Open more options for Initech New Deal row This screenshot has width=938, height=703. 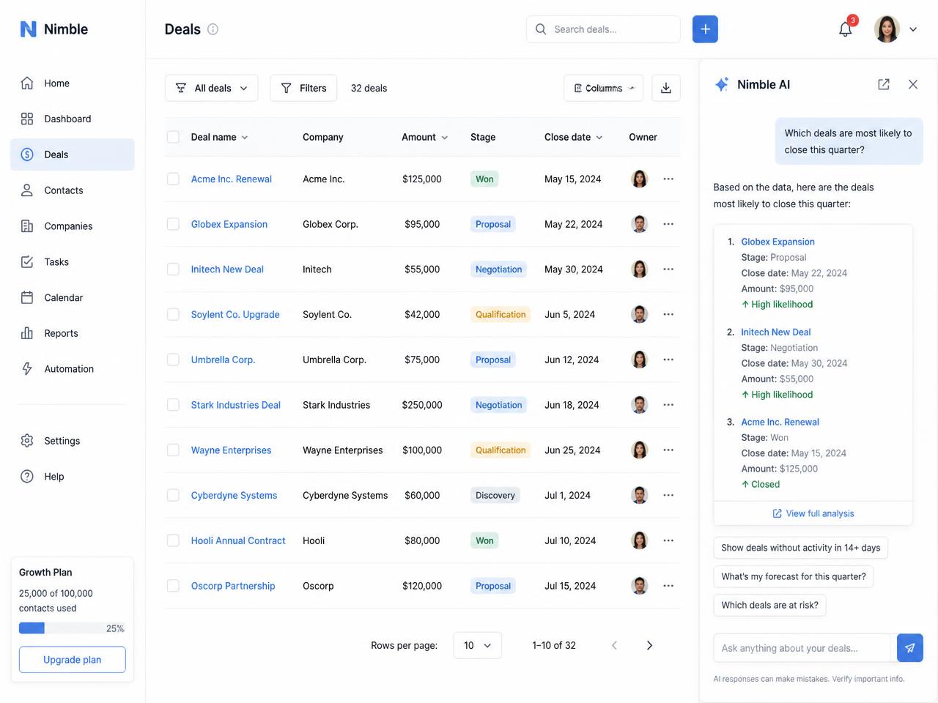668,269
